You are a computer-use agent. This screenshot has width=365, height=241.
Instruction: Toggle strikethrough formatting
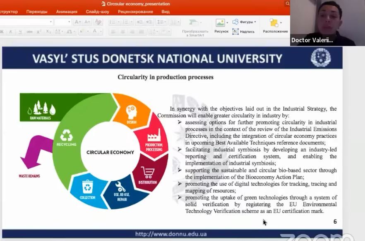click(x=29, y=32)
